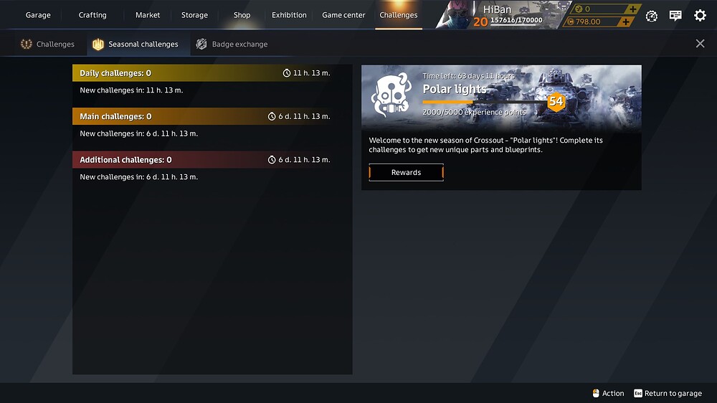Click the player avatar portrait
This screenshot has width=717, height=403.
(x=455, y=14)
